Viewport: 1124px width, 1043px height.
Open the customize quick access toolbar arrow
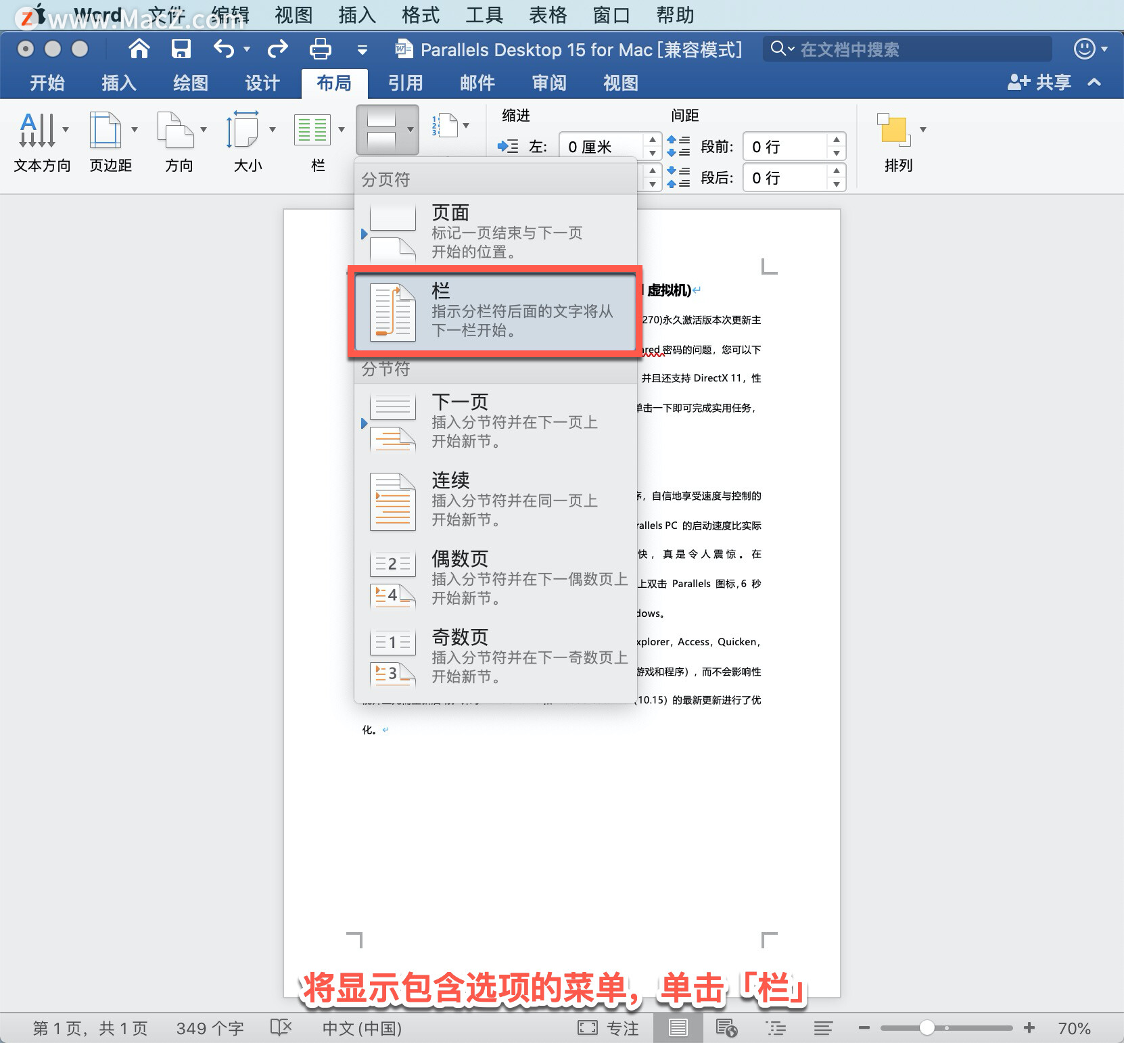[362, 50]
